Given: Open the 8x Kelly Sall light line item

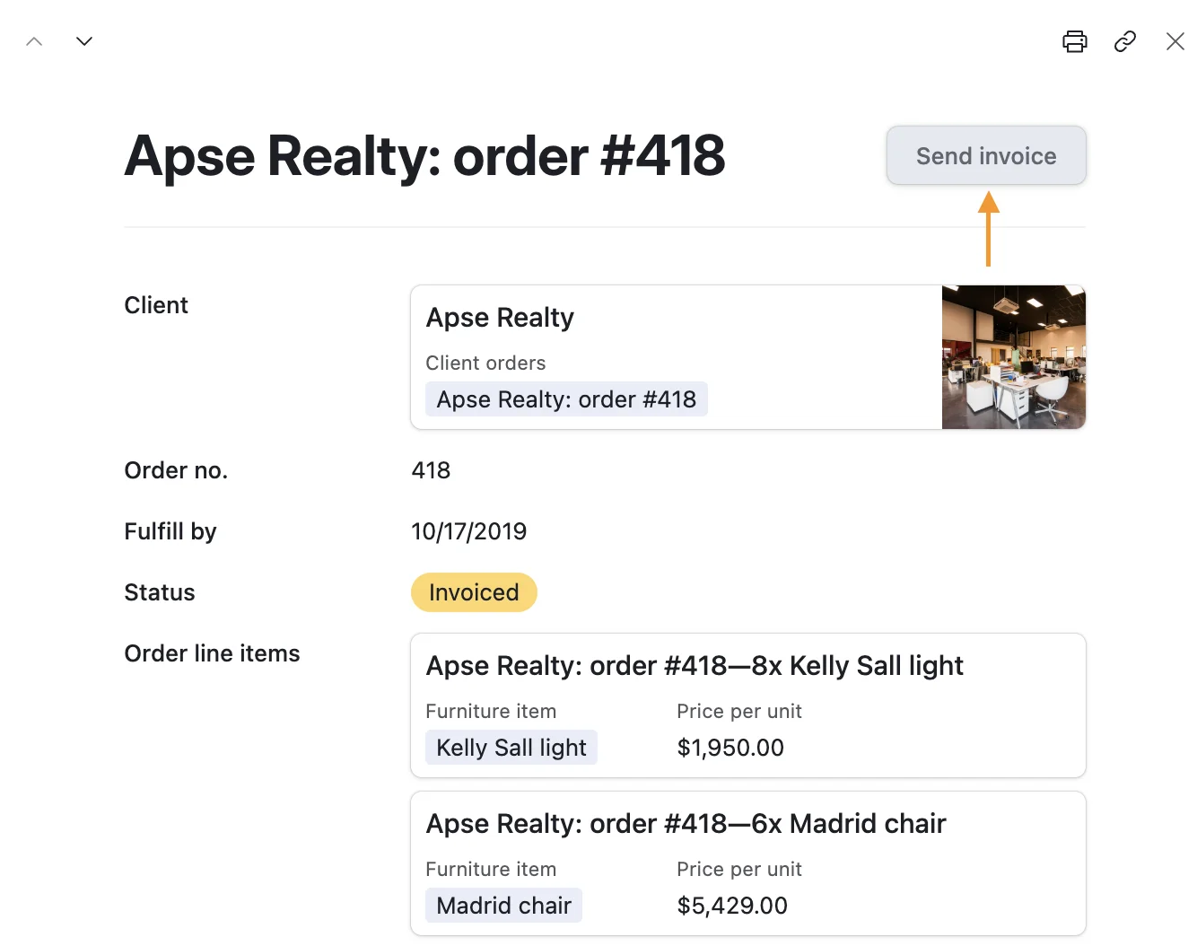Looking at the screenshot, I should tap(695, 666).
